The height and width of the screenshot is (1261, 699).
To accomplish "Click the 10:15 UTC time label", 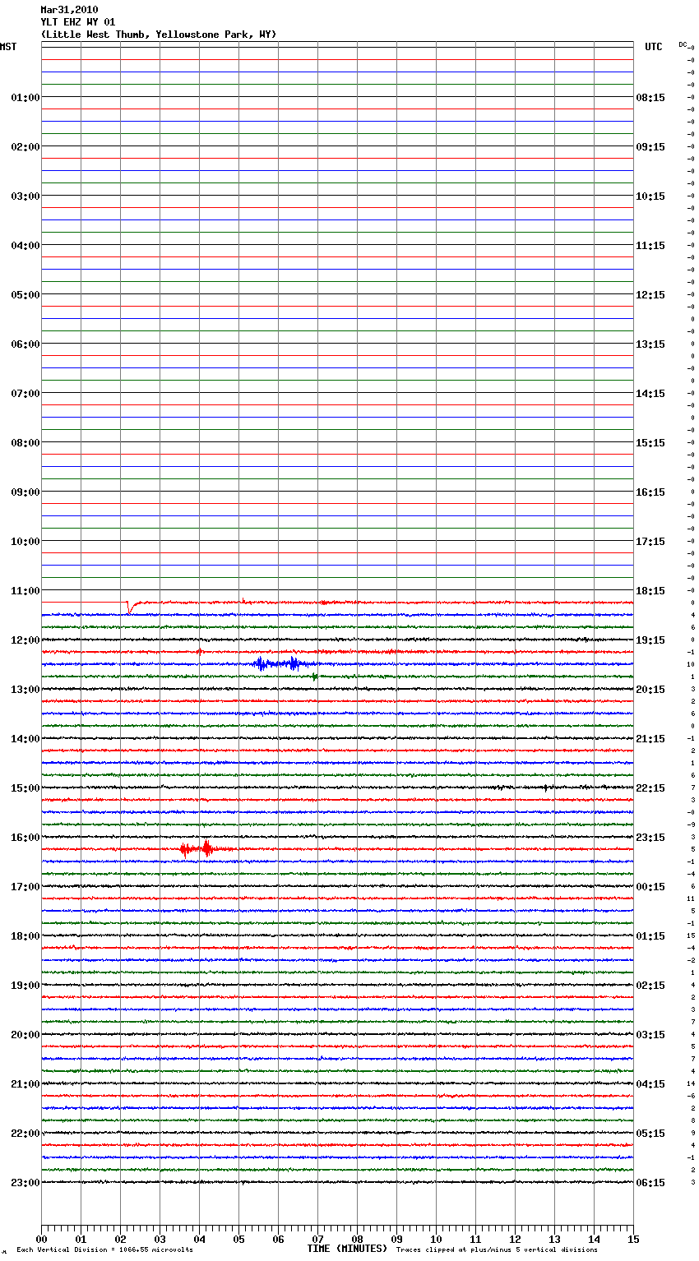I will (650, 196).
